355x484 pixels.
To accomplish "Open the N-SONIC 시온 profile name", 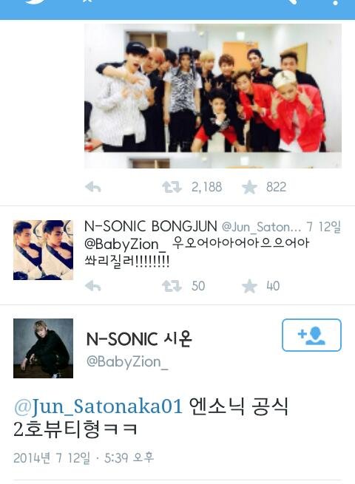I will (139, 339).
